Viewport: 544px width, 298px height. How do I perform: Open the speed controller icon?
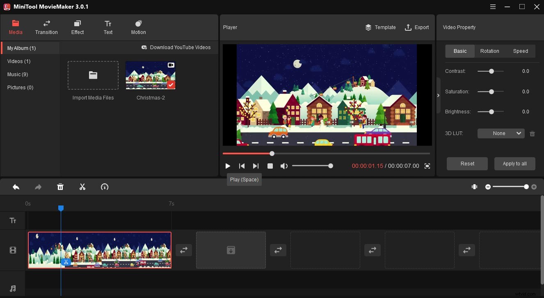(105, 187)
